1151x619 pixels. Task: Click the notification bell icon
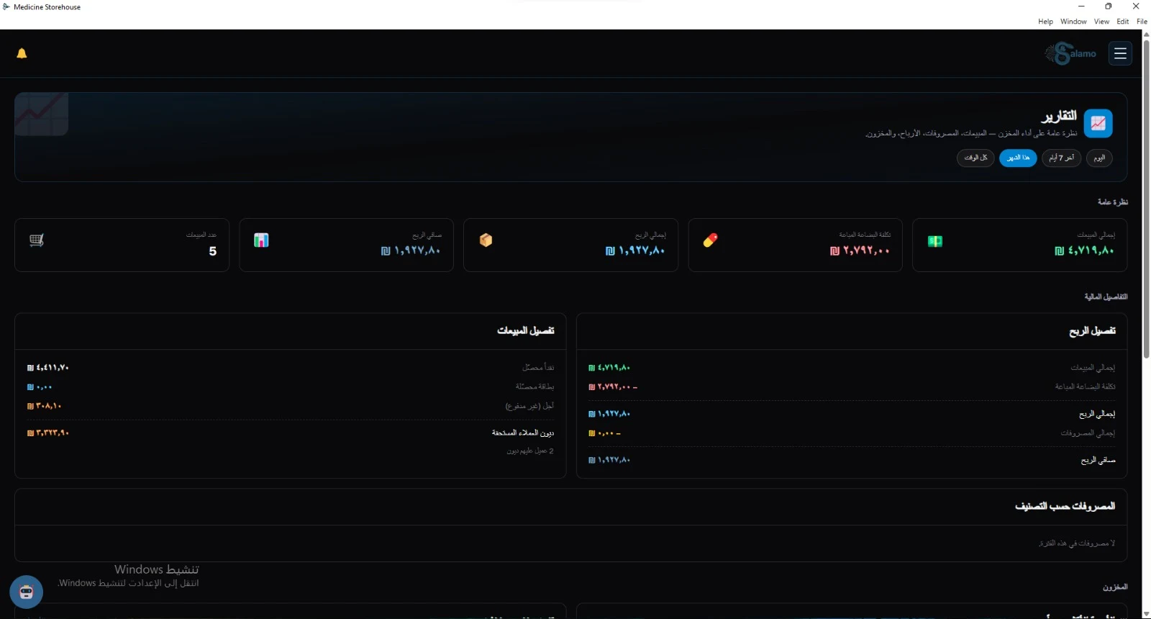coord(22,53)
